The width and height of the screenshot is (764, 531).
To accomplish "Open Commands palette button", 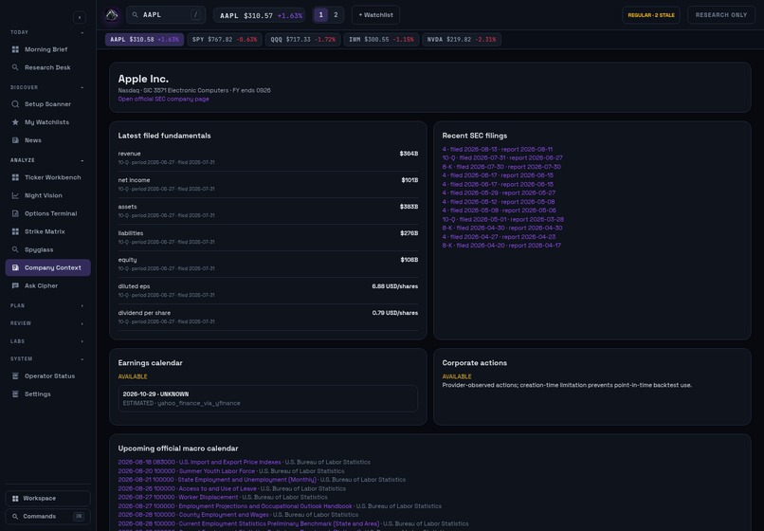I will [47, 516].
